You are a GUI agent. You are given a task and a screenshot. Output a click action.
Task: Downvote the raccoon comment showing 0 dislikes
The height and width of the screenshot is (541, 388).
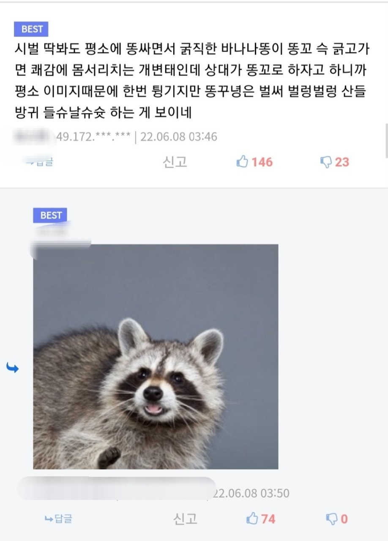tap(331, 519)
